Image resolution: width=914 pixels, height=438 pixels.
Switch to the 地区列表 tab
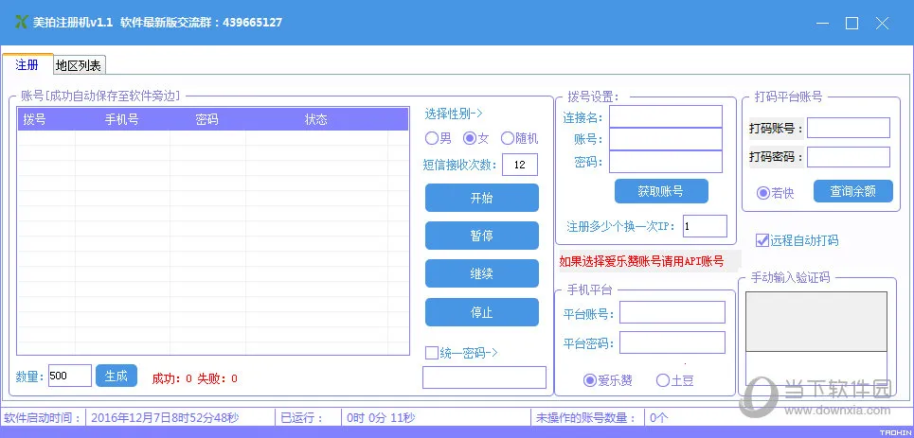click(79, 65)
